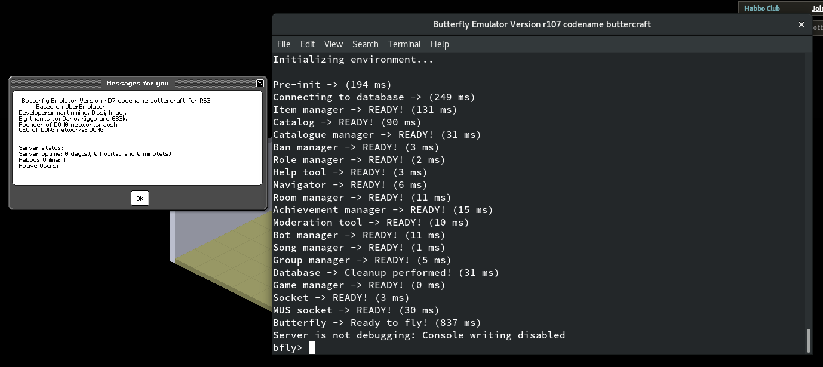The height and width of the screenshot is (367, 823).
Task: Click the 'Server is not debugging' line
Action: [419, 335]
